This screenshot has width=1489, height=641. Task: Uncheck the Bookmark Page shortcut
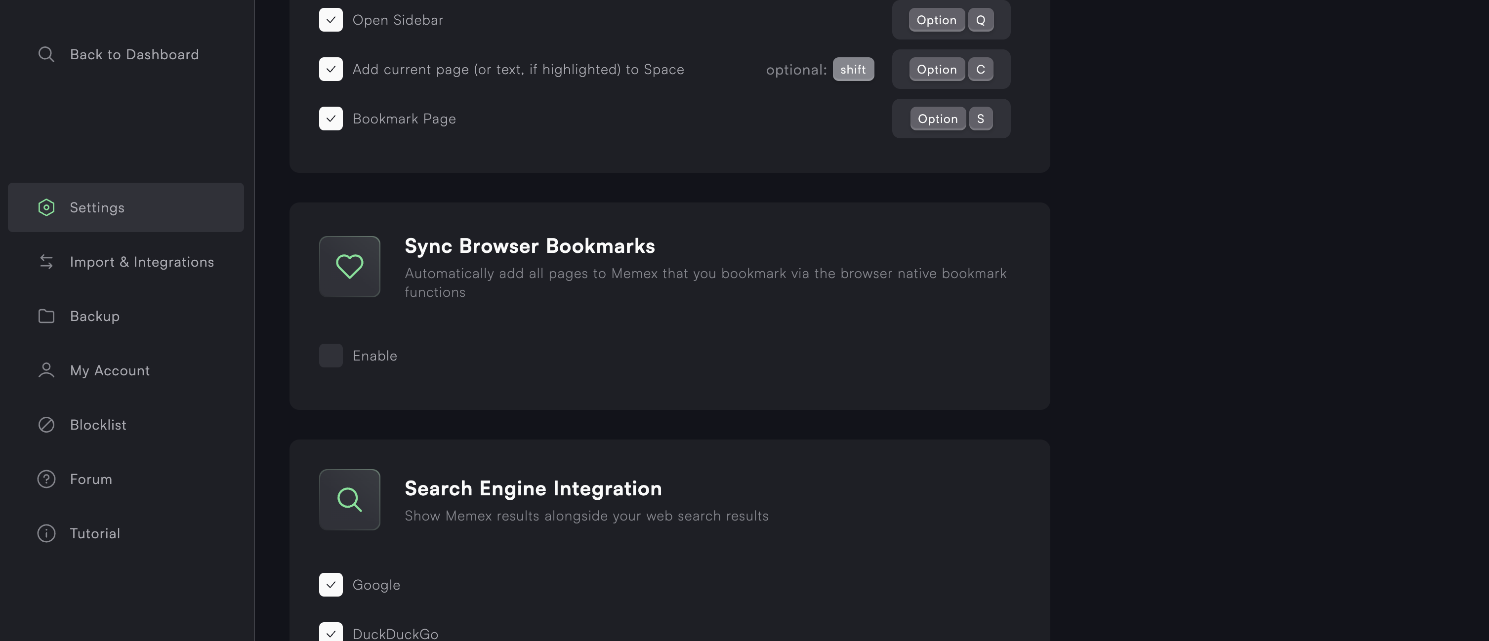(331, 119)
